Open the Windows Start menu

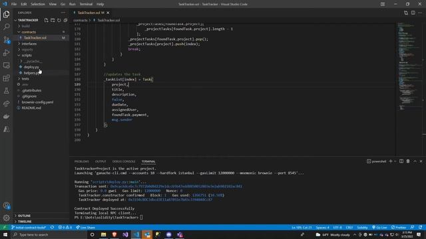click(x=5, y=234)
